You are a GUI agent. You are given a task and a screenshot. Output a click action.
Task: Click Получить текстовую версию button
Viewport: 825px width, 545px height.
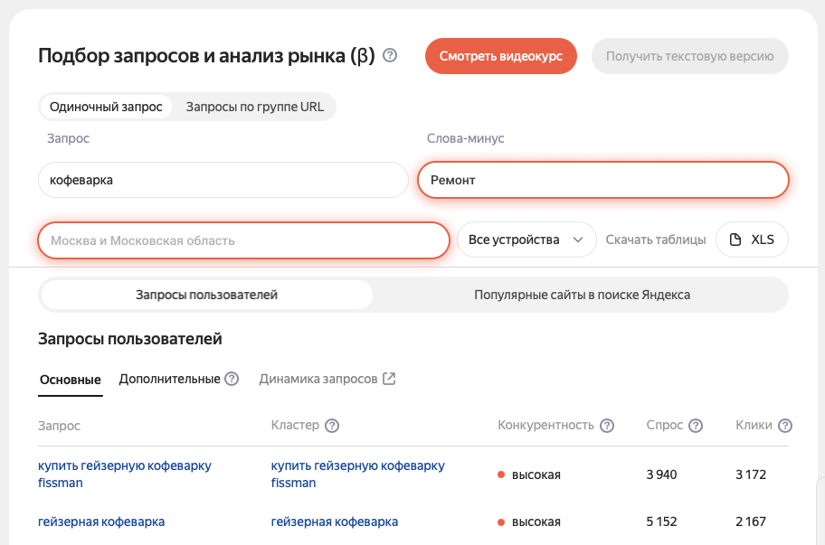click(x=689, y=55)
